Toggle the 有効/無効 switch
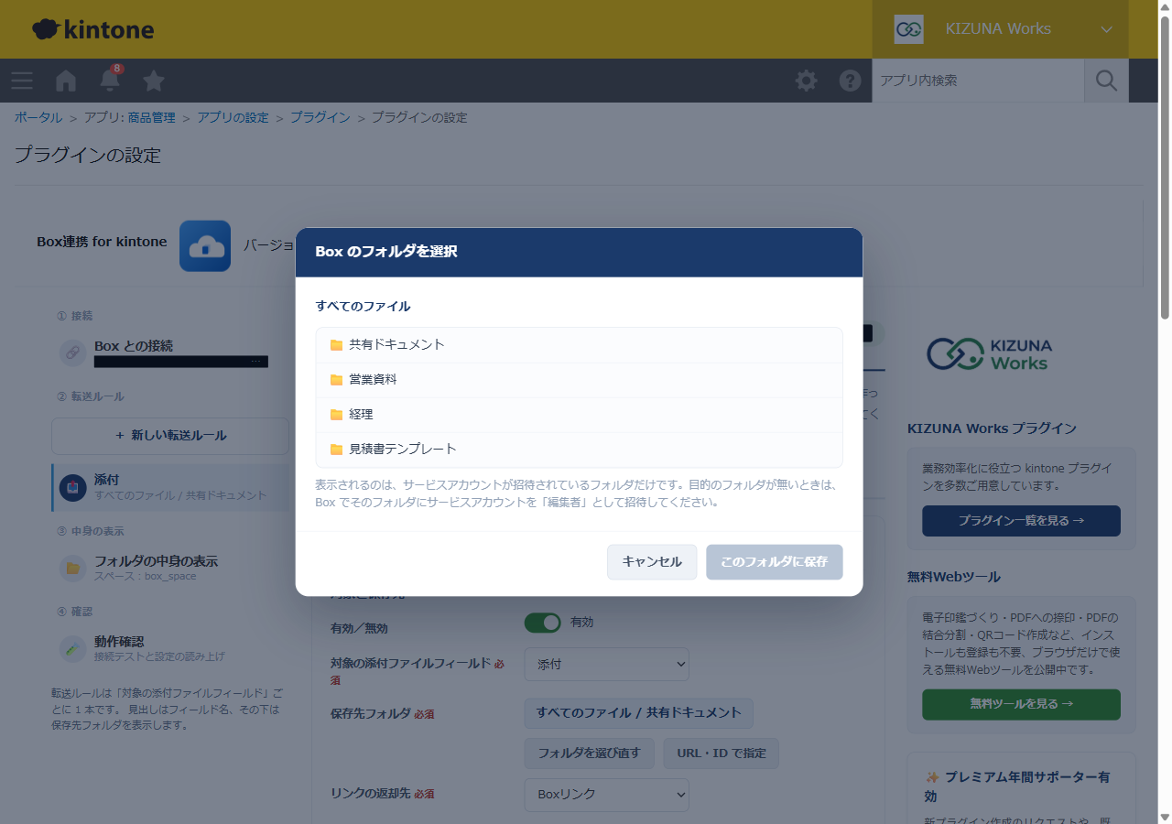The width and height of the screenshot is (1172, 824). pyautogui.click(x=542, y=623)
